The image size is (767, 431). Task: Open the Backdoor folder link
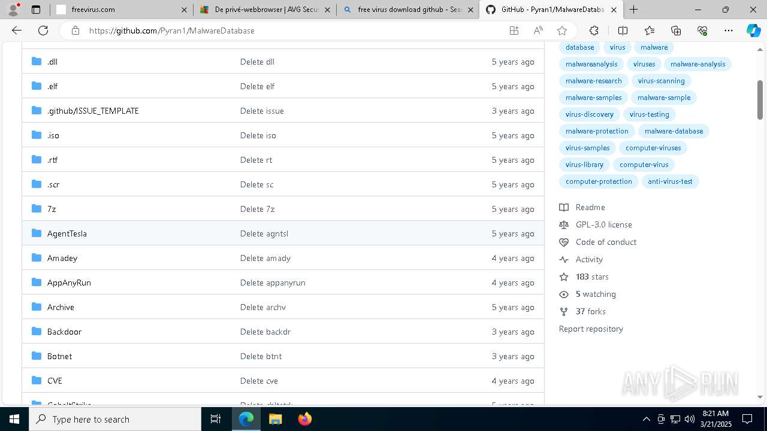[x=64, y=332]
